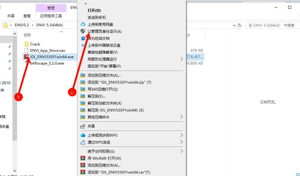Click the folder icon in address bar
This screenshot has width=300, height=176.
point(5,25)
